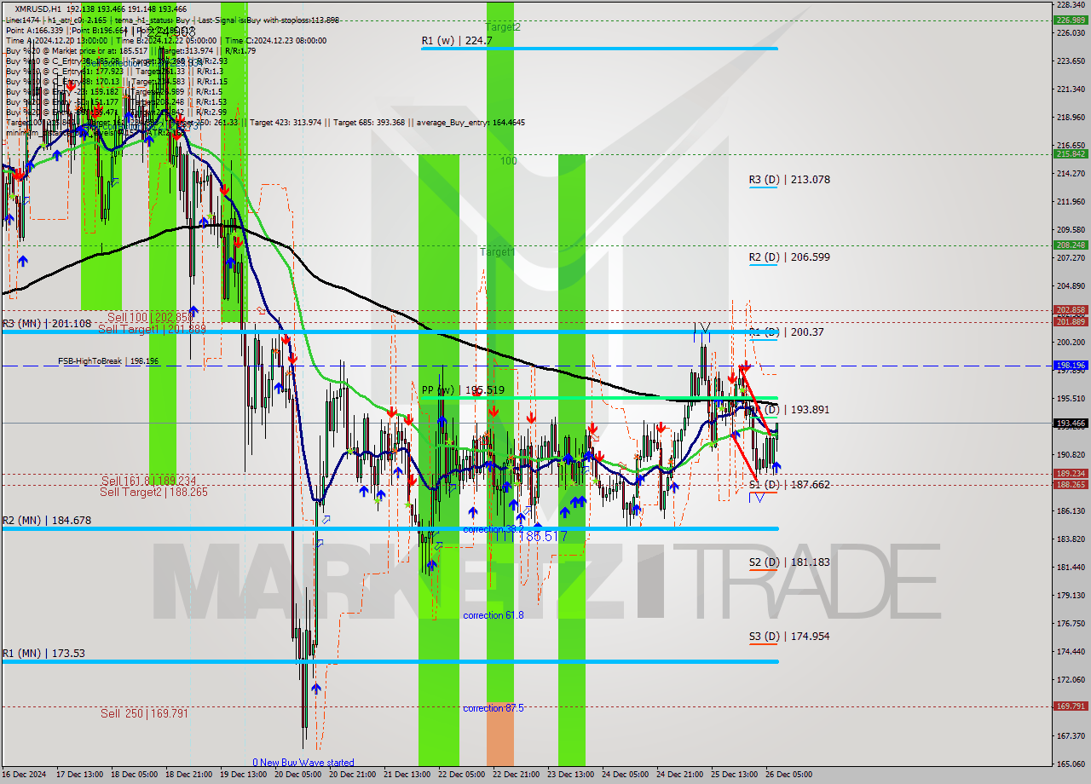Click the '18 Dec 21:00' time axis label

pyautogui.click(x=190, y=775)
